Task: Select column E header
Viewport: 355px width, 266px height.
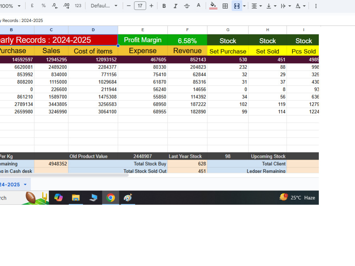Action: pos(143,30)
